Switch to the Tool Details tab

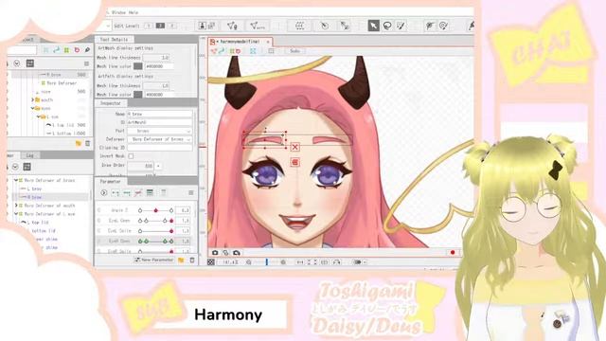click(114, 40)
